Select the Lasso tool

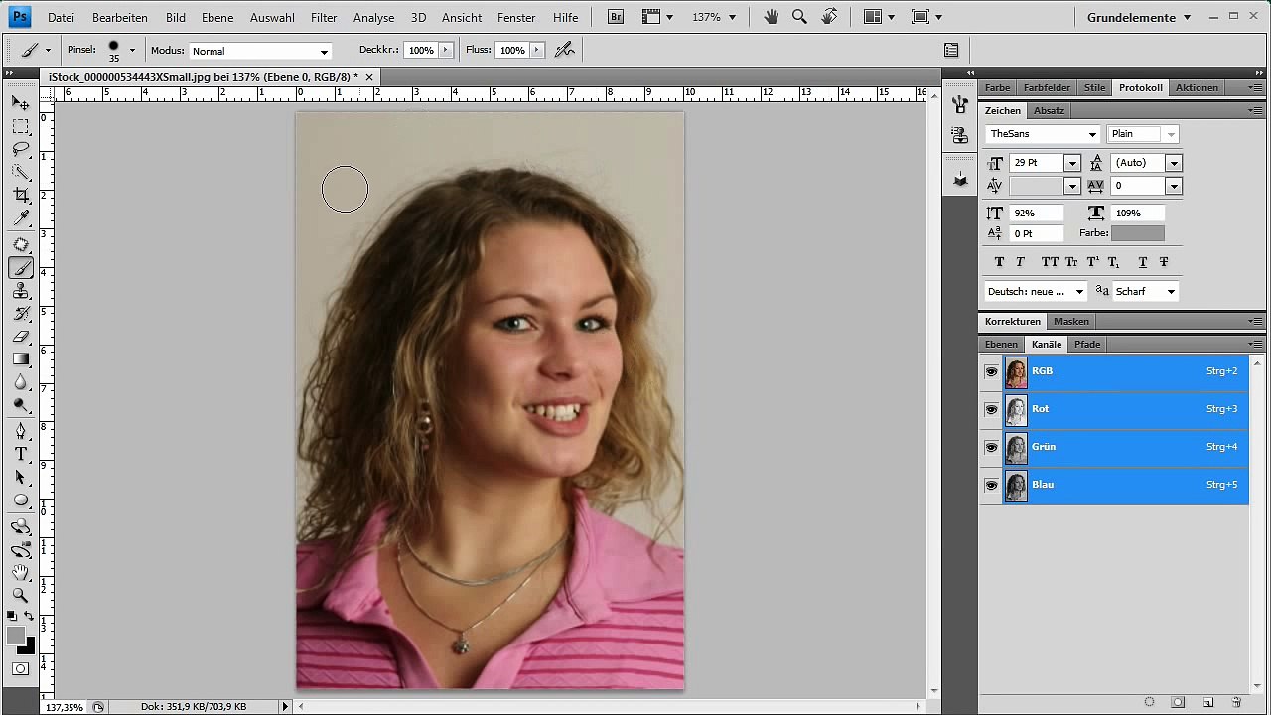point(21,149)
